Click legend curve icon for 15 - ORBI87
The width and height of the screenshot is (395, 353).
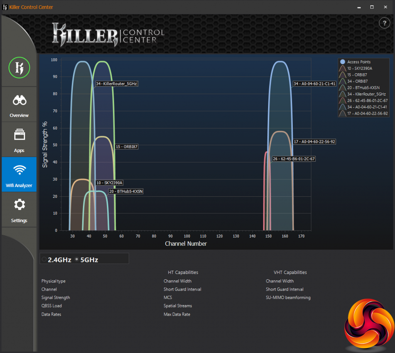343,75
